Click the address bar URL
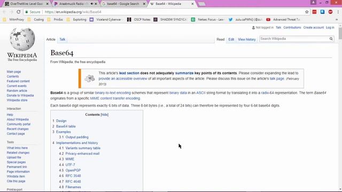Image resolution: width=342 pixels, height=192 pixels. click(73, 12)
